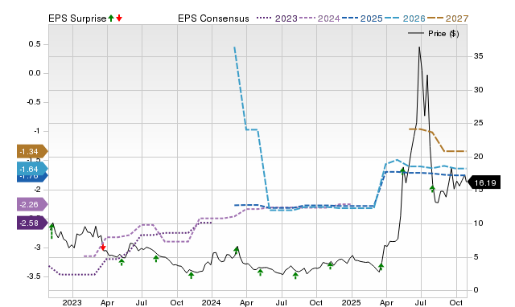The image size is (515, 307).
Task: Click the 20 label on the price axis
Action: [478, 157]
